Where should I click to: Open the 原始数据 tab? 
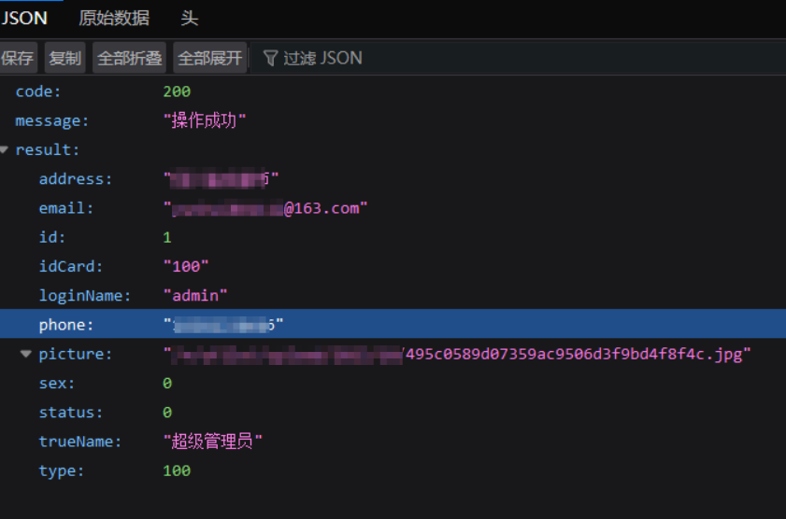pyautogui.click(x=114, y=19)
